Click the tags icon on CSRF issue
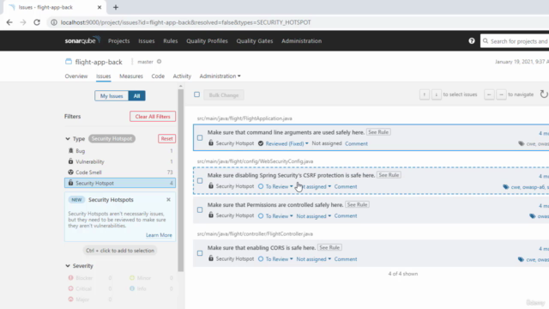The width and height of the screenshot is (549, 309). [506, 187]
